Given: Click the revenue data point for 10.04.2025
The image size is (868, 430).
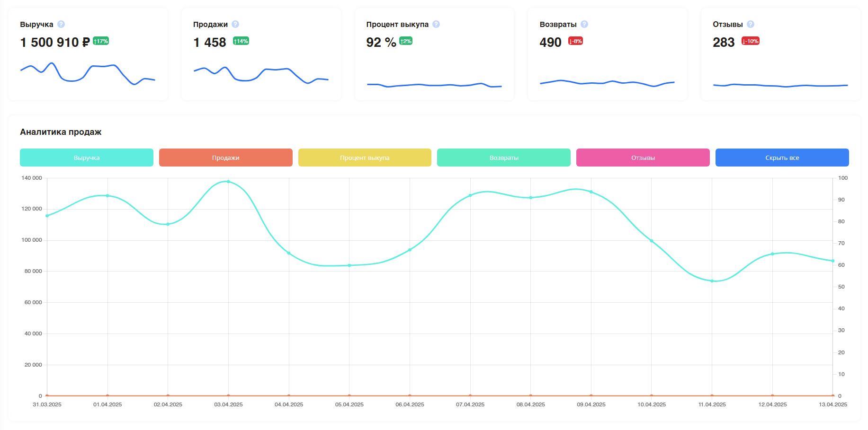Looking at the screenshot, I should [652, 241].
